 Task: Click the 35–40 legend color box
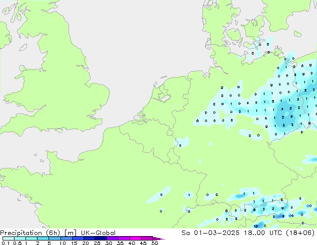click(x=124, y=238)
